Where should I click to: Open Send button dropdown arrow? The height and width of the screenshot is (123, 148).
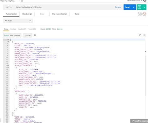coord(134,7)
